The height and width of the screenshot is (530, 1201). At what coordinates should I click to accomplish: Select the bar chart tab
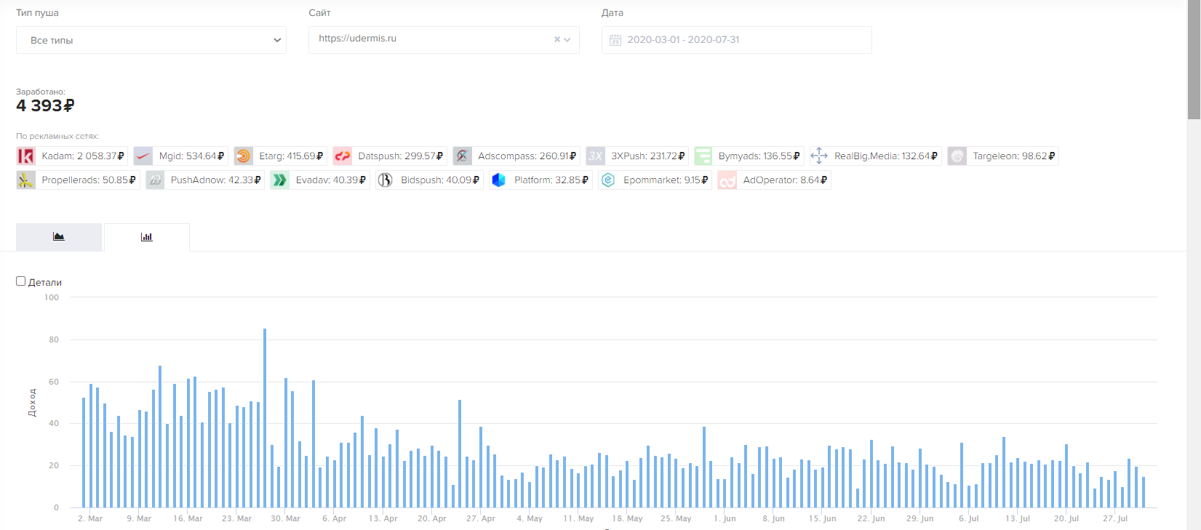click(147, 237)
